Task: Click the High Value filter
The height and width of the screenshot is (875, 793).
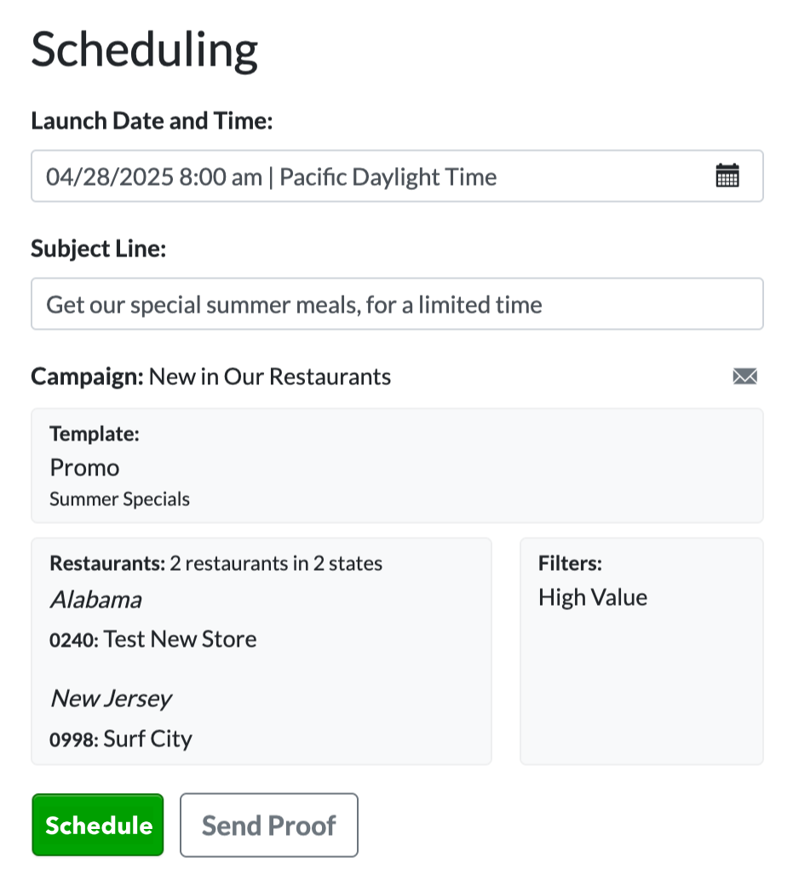Action: (x=593, y=597)
